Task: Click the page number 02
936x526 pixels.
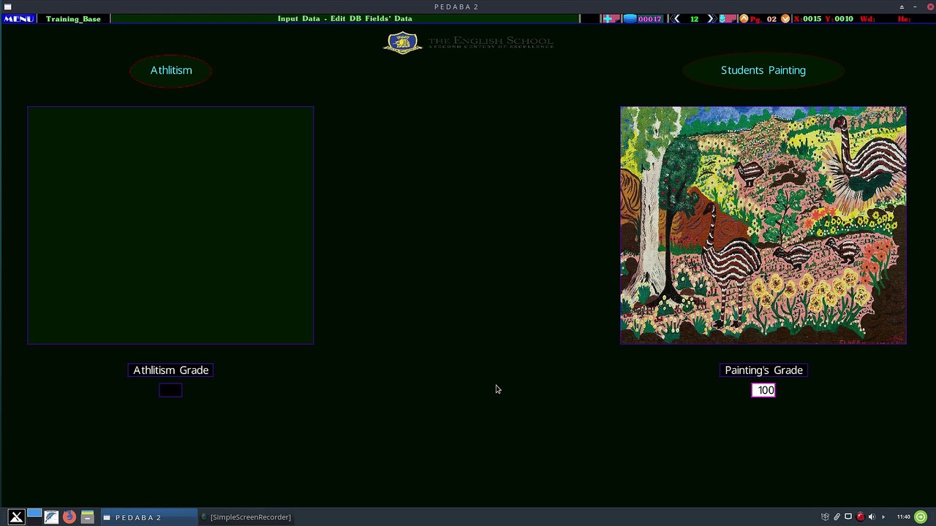Action: pyautogui.click(x=771, y=19)
